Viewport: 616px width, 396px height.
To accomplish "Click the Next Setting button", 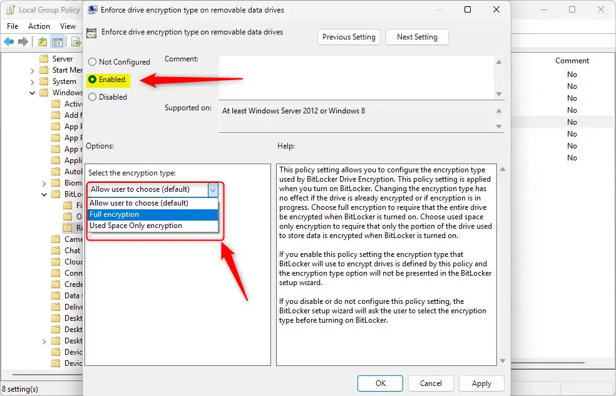I will tap(417, 37).
